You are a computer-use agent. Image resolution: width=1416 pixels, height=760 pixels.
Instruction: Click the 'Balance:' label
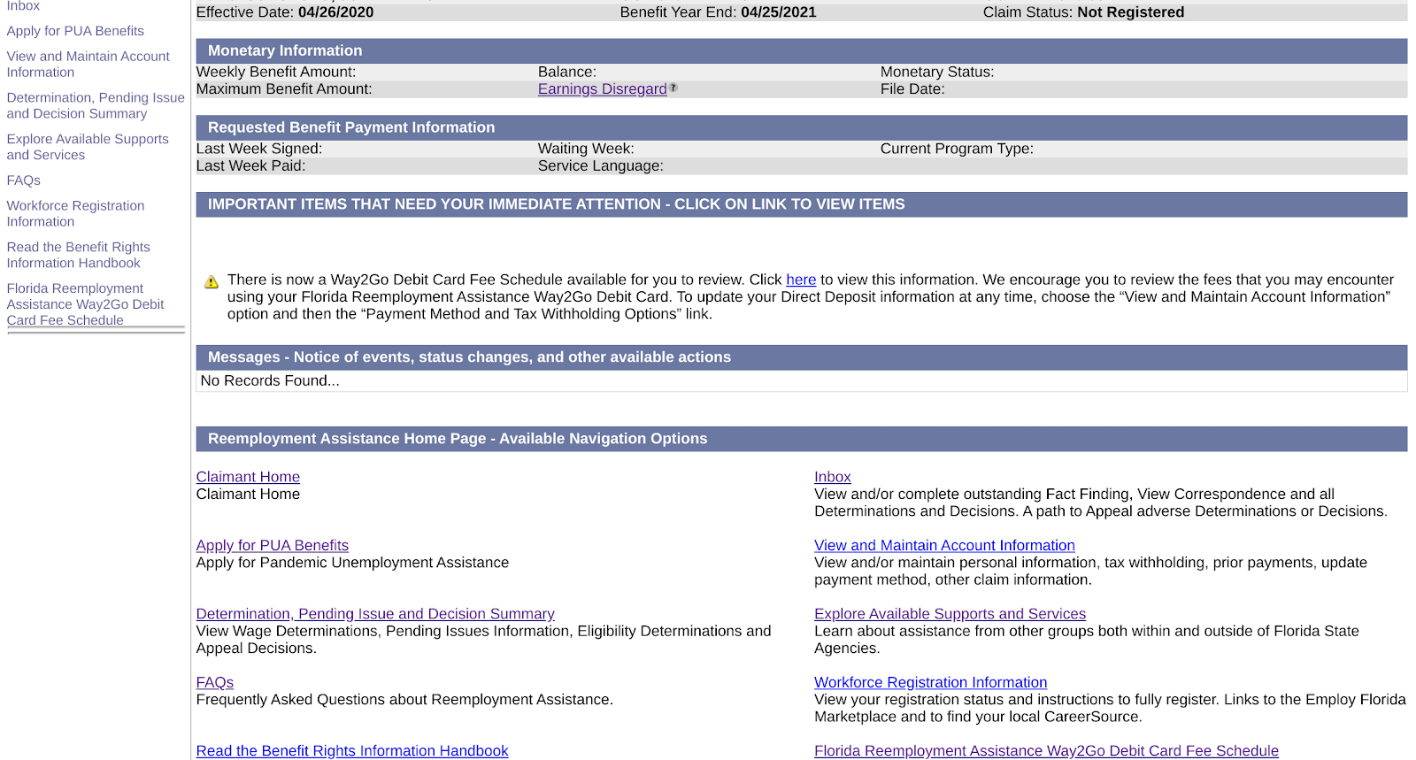pos(567,73)
